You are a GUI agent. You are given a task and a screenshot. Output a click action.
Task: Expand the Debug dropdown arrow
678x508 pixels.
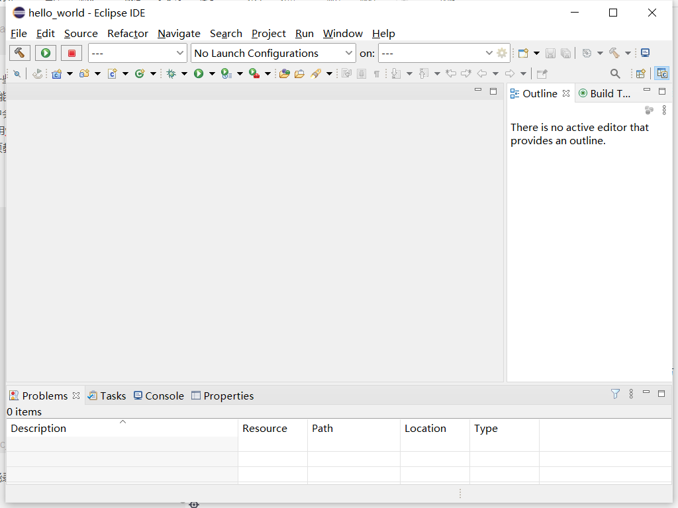pyautogui.click(x=184, y=74)
